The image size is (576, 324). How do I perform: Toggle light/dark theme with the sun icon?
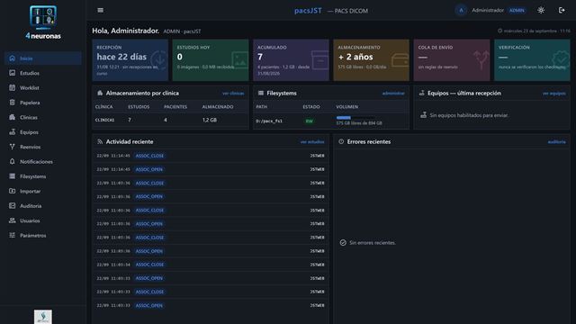541,10
